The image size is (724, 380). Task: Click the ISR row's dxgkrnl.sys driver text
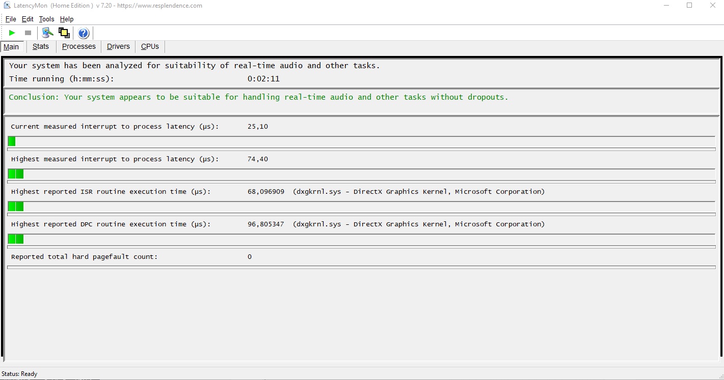tap(419, 192)
